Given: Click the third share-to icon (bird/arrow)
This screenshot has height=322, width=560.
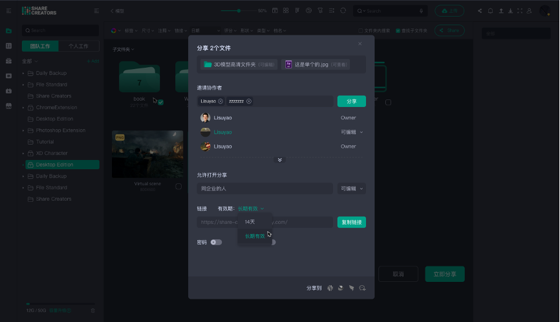Looking at the screenshot, I should coord(351,288).
